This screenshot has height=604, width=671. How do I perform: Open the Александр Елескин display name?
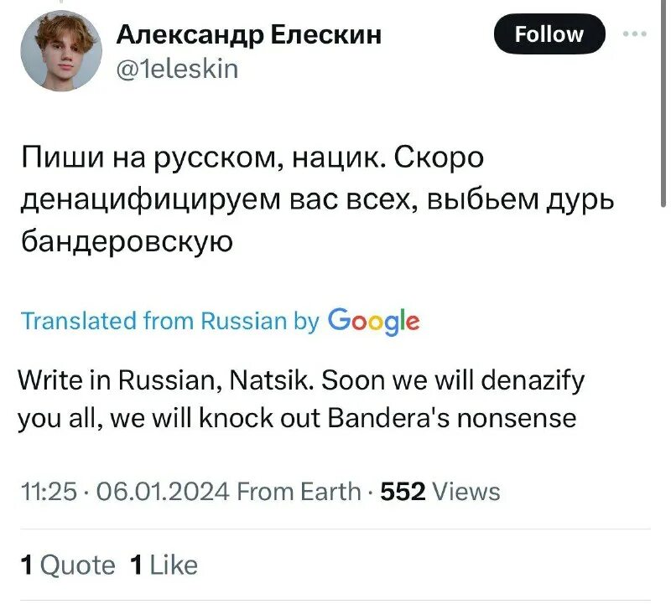pyautogui.click(x=248, y=34)
